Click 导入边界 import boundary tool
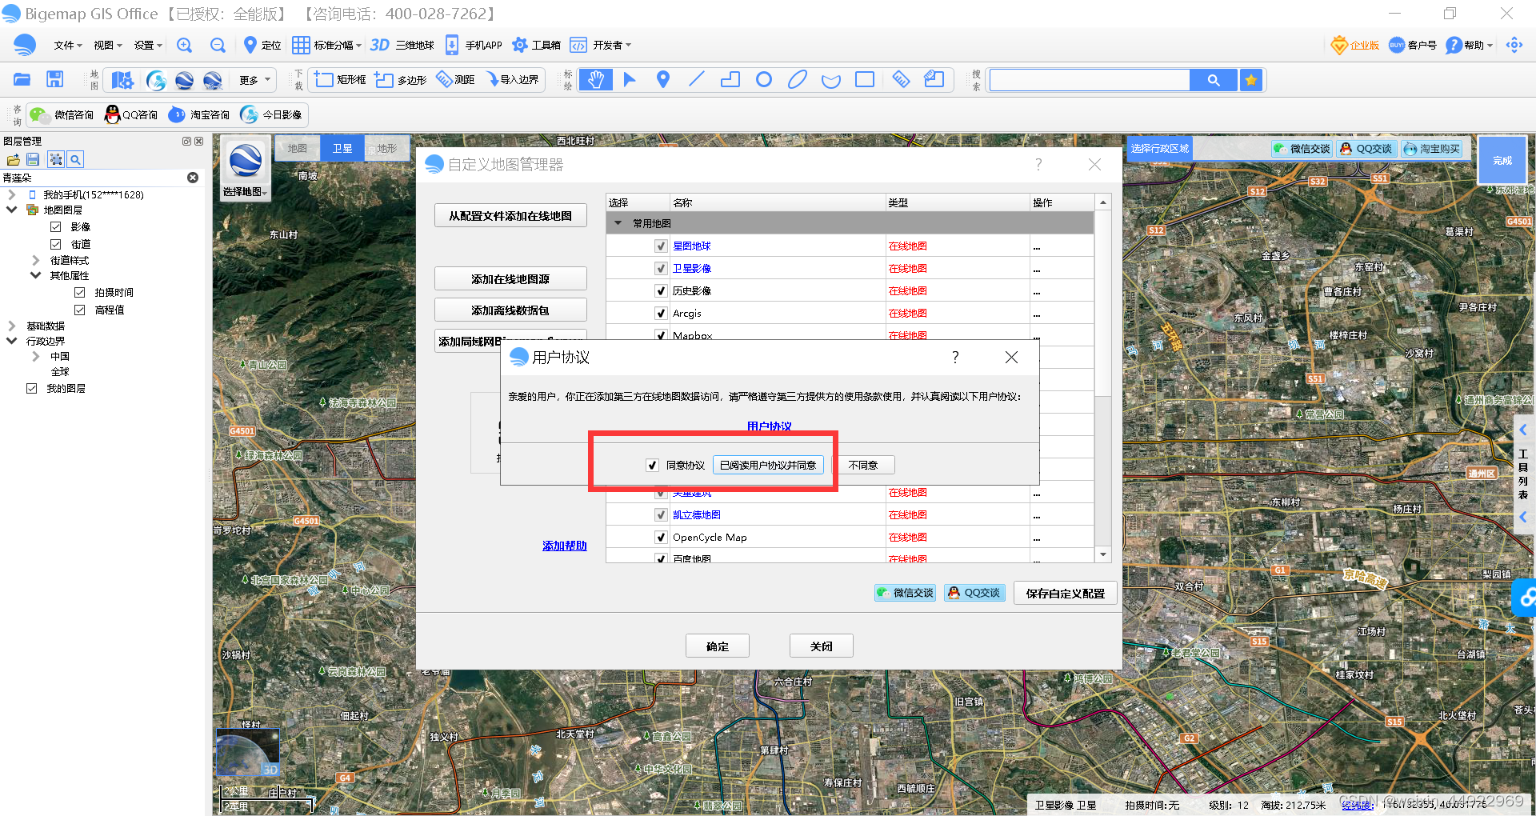1536x816 pixels. coord(512,79)
